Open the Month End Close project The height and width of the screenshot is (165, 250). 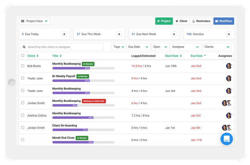coord(63,138)
